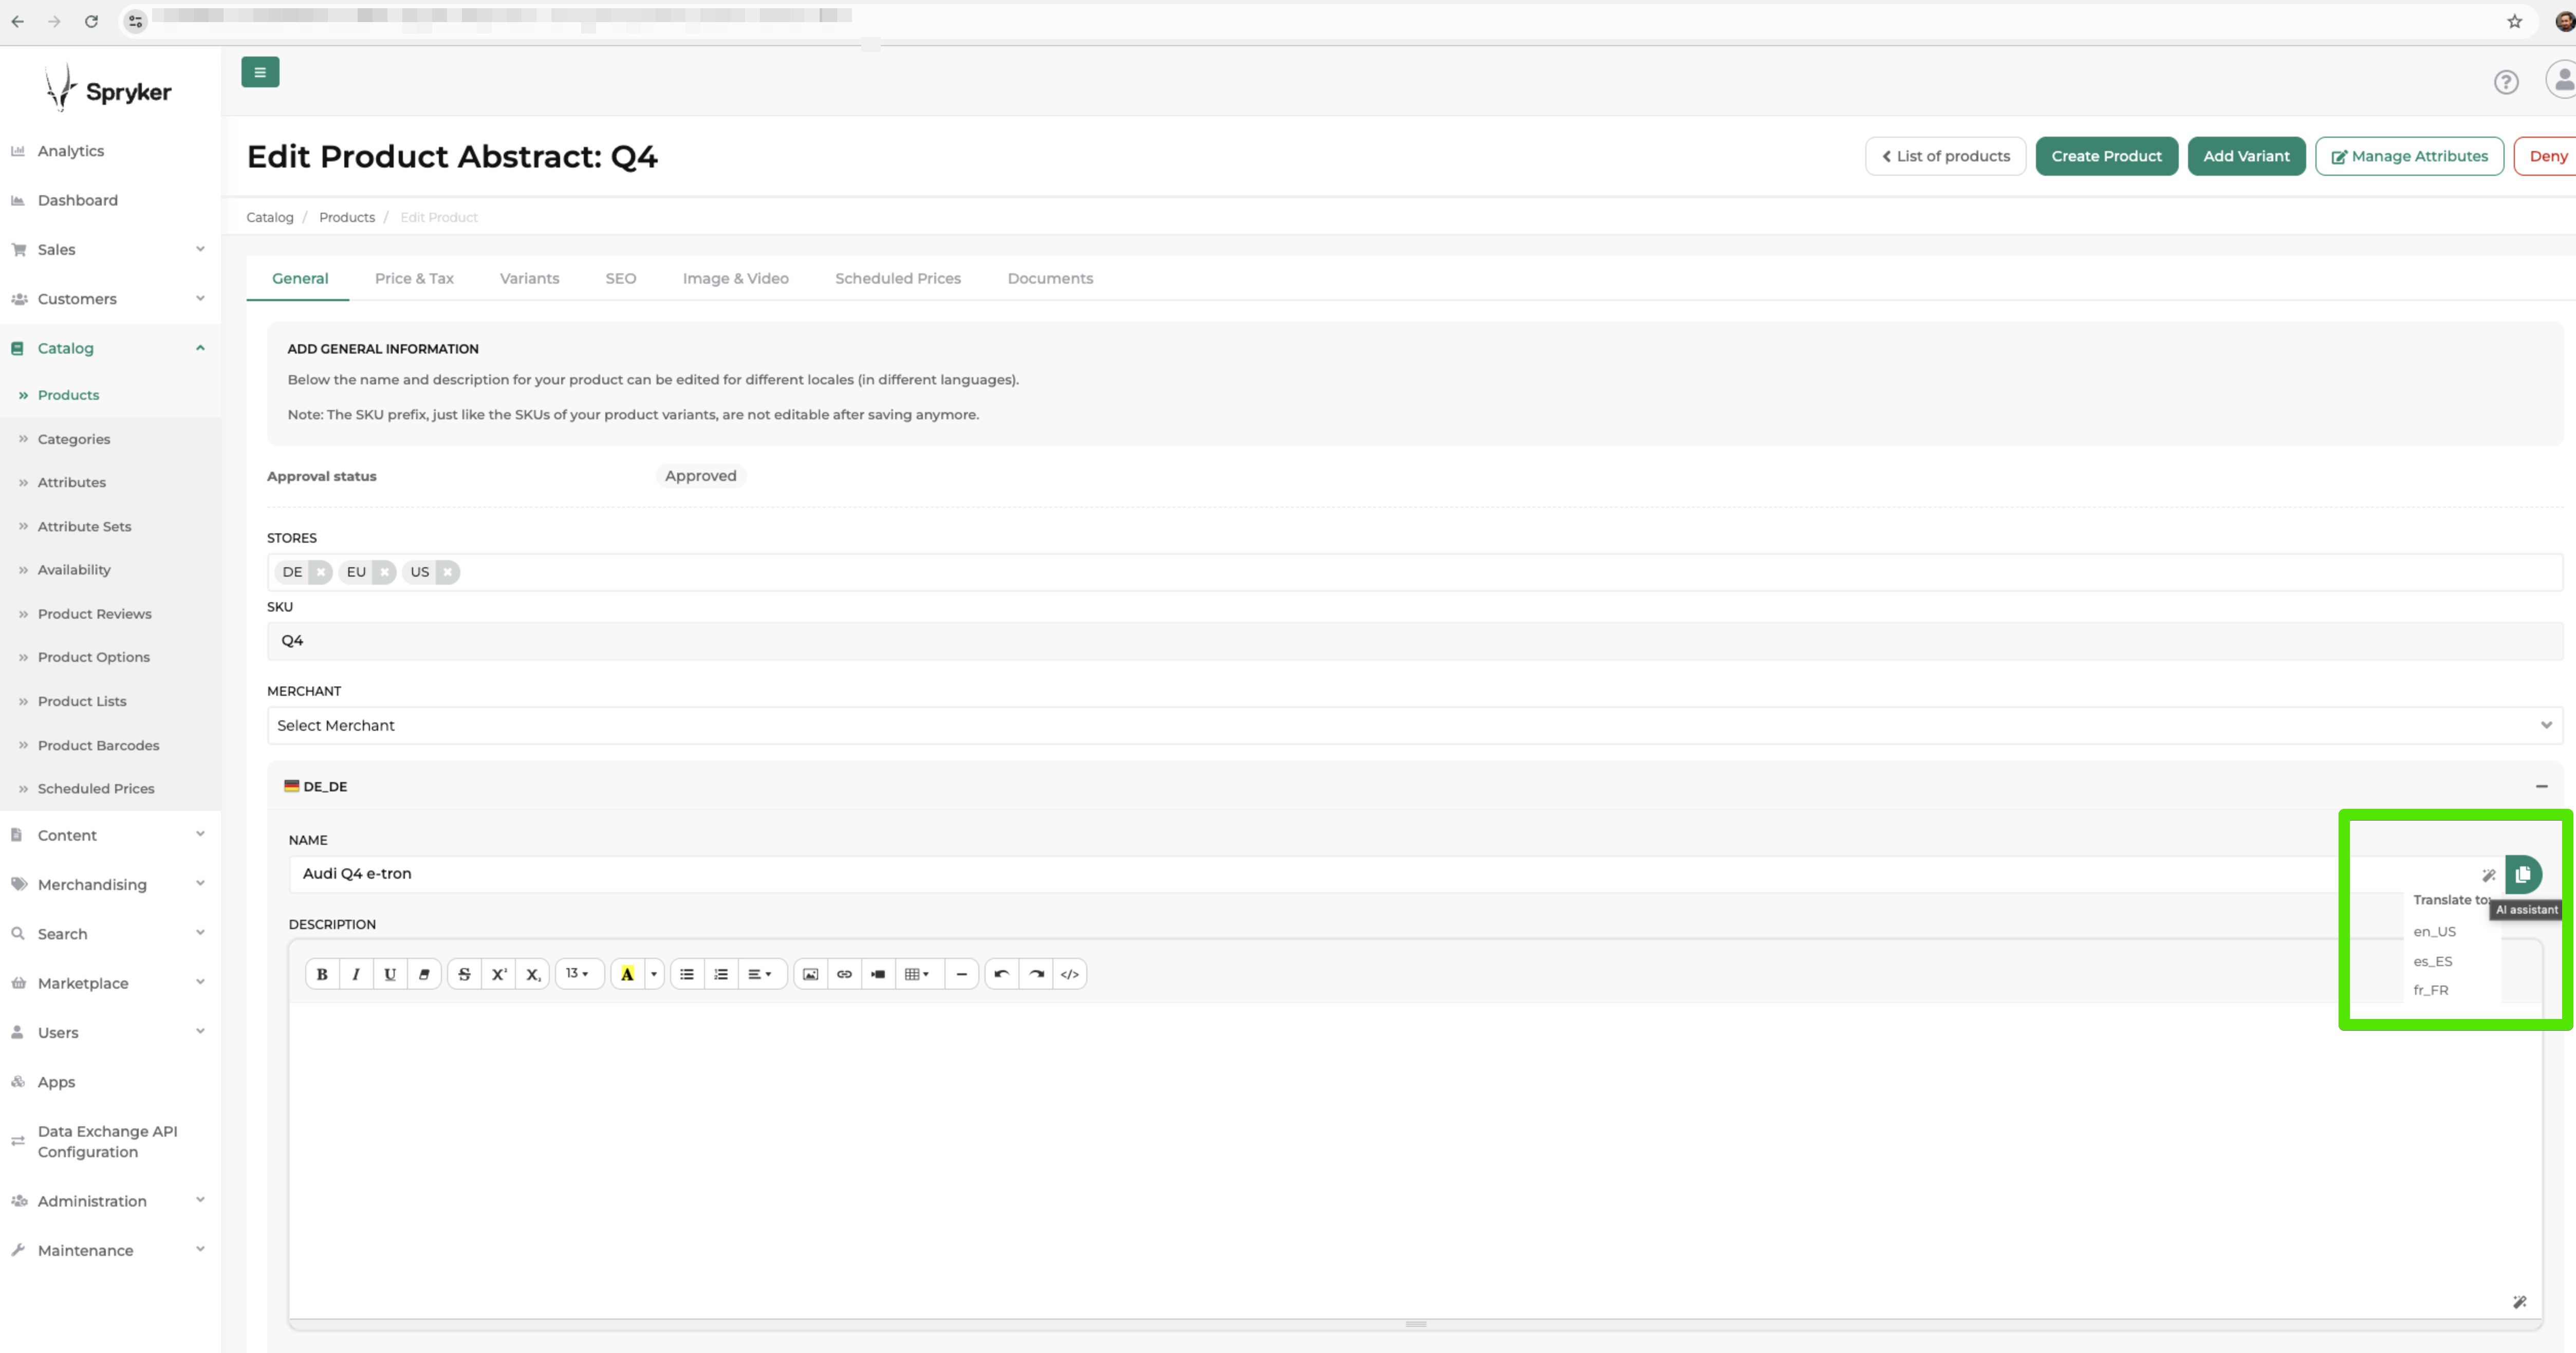Switch to the Image & Video tab

click(735, 278)
